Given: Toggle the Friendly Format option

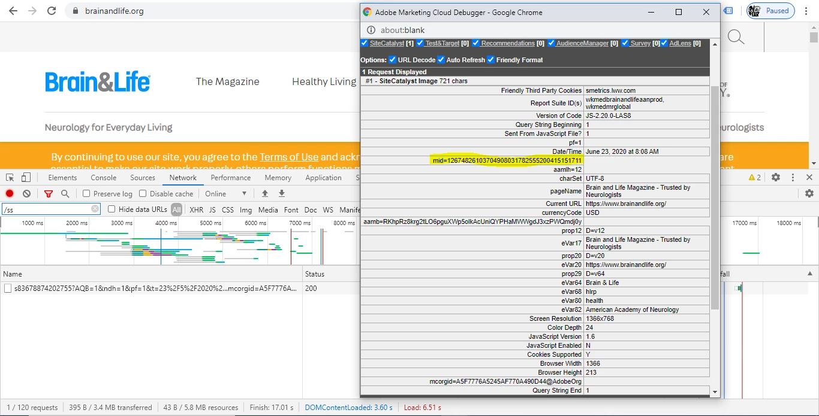Looking at the screenshot, I should pos(490,59).
